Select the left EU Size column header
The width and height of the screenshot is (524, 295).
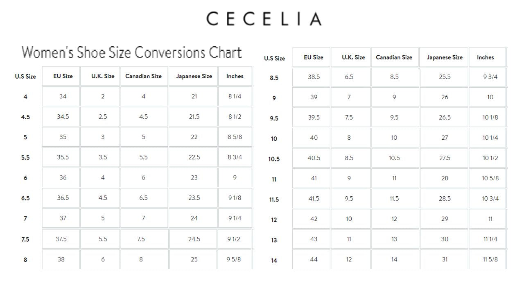(x=63, y=76)
